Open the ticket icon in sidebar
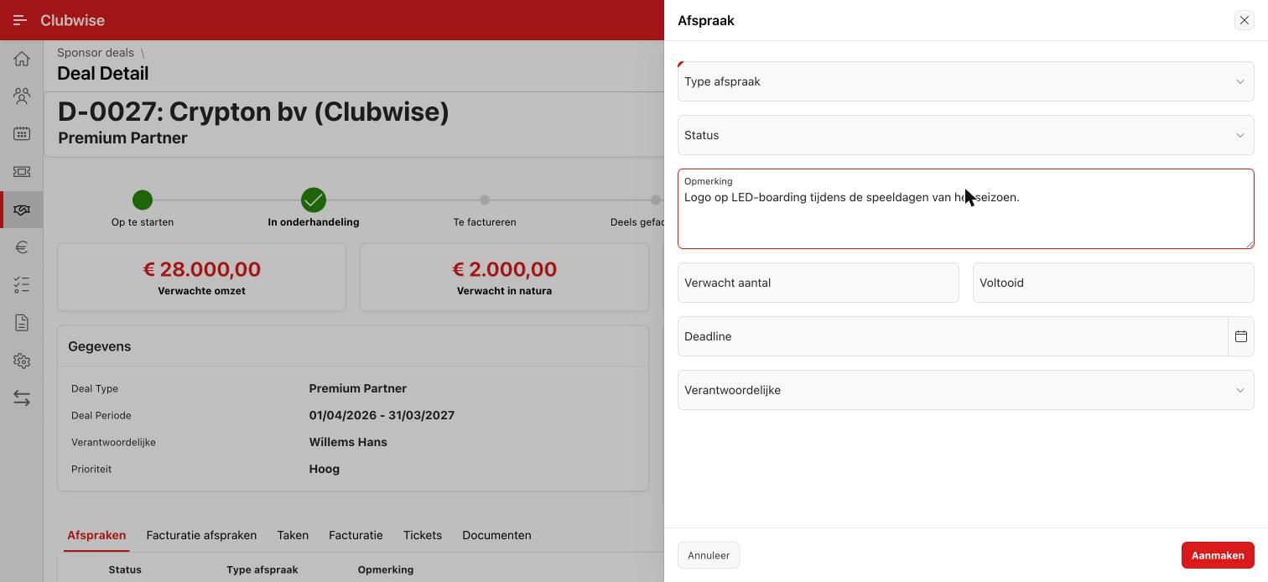The width and height of the screenshot is (1268, 582). (22, 172)
